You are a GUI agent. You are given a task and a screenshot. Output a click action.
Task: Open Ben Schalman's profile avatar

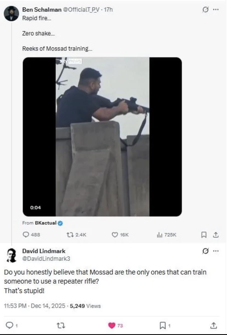click(12, 13)
